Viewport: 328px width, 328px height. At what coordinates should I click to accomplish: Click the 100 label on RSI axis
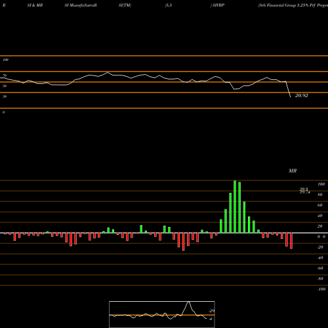pyautogui.click(x=6, y=60)
